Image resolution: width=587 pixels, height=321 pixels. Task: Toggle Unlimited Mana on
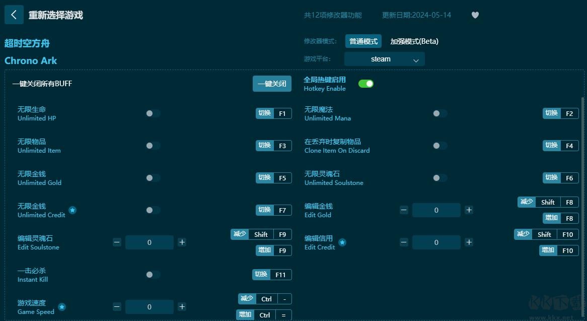tap(438, 113)
